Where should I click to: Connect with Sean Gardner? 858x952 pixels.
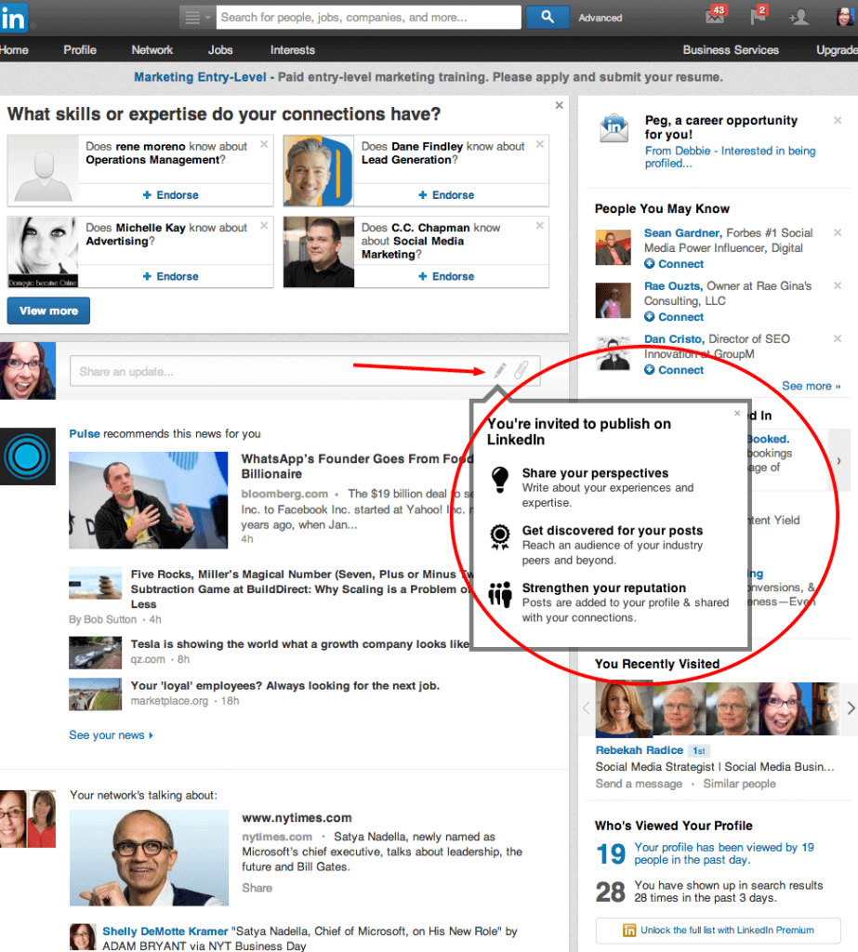tap(674, 263)
